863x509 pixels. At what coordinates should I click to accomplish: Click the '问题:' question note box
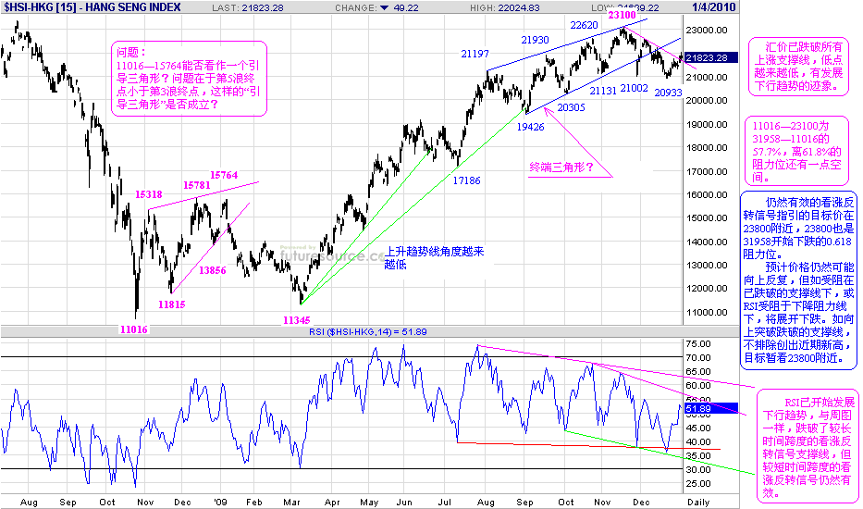[190, 79]
